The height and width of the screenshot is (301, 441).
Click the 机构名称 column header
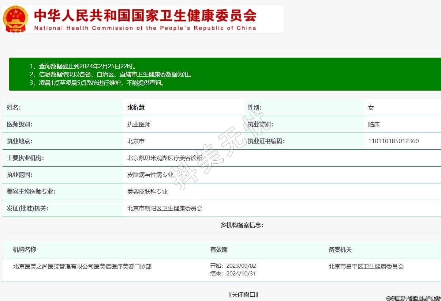tap(25, 250)
